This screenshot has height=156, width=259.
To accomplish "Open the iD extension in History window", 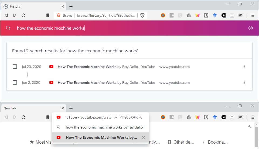I will (x=241, y=15).
